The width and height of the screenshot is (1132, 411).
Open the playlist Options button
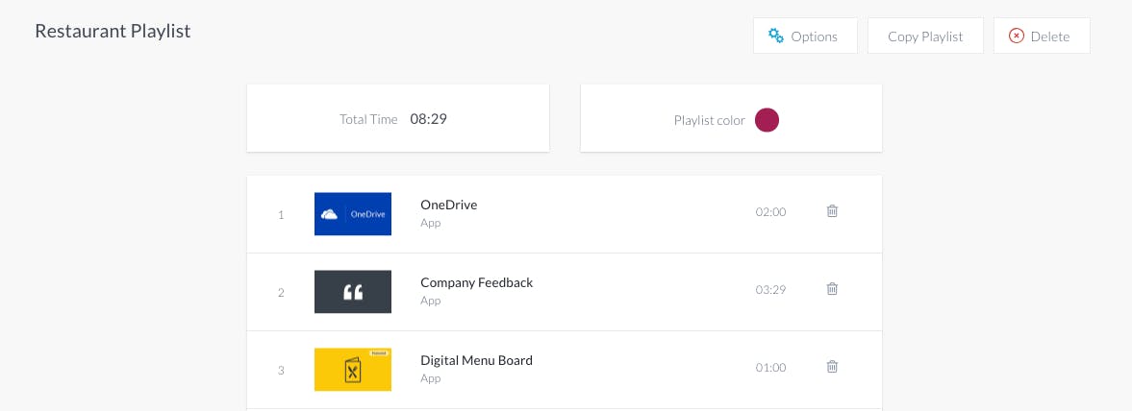(x=805, y=36)
